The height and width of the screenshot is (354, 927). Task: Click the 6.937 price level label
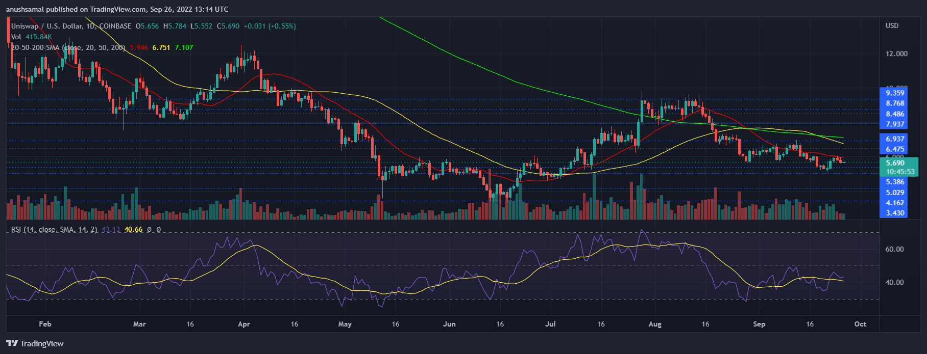pyautogui.click(x=895, y=139)
